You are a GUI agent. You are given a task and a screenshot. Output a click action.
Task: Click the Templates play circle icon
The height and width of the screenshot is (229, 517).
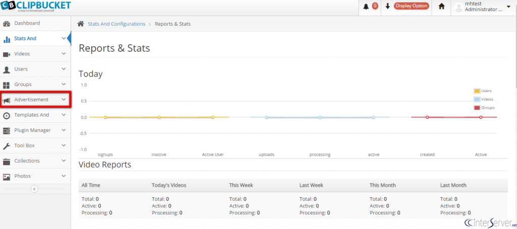(6, 115)
